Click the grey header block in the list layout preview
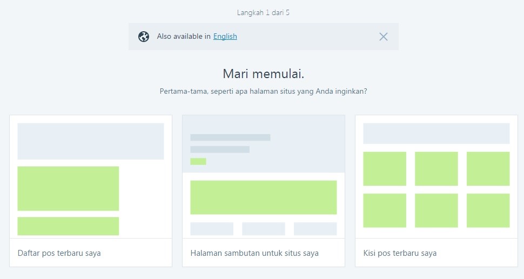This screenshot has height=279, width=524. [91, 141]
